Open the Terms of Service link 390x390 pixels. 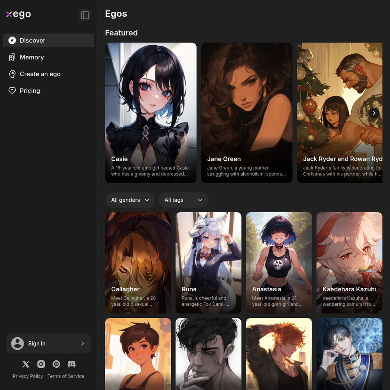click(66, 376)
